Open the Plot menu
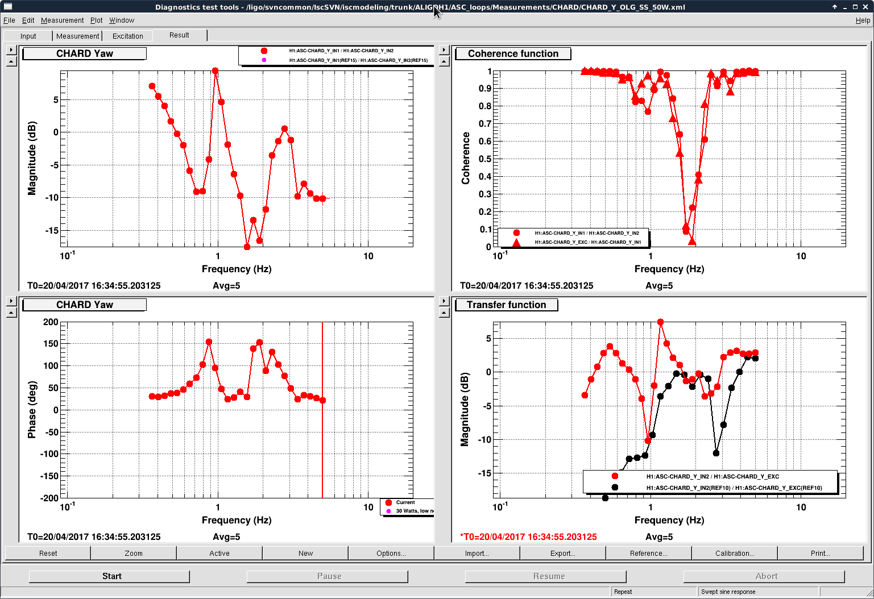 pos(97,20)
